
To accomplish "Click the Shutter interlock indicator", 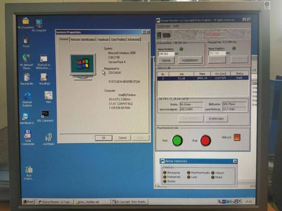I will pyautogui.click(x=164, y=181).
